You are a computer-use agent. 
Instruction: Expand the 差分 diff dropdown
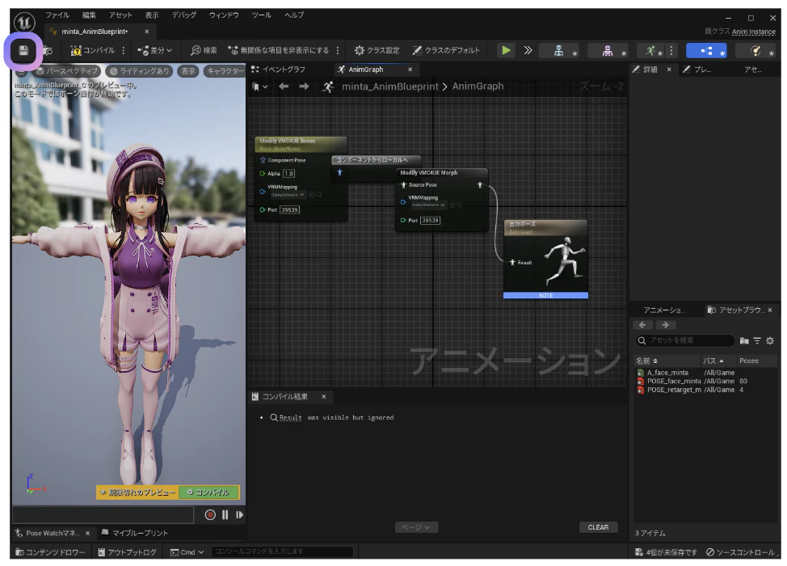155,50
